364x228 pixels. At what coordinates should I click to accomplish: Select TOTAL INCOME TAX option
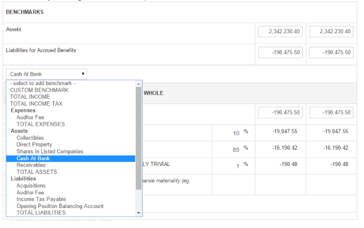tap(36, 104)
